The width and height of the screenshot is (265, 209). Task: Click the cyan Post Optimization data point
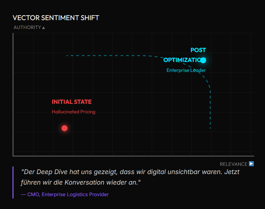pos(203,60)
